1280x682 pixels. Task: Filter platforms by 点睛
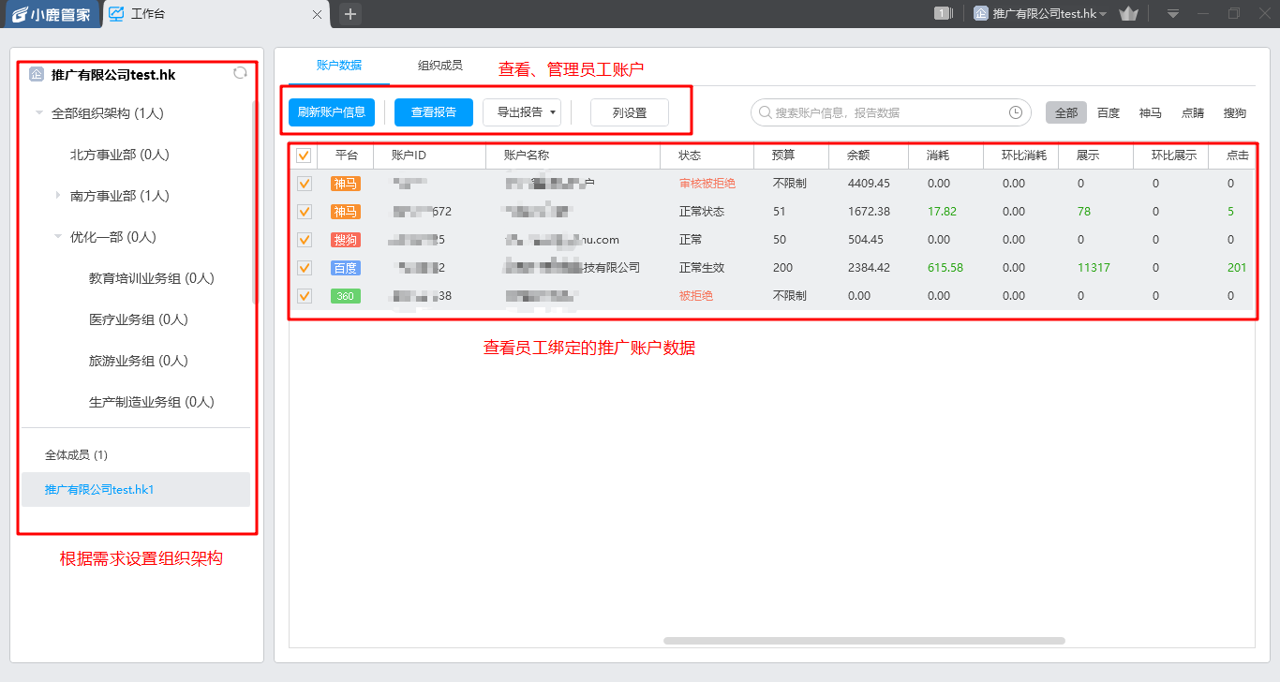[x=1193, y=112]
